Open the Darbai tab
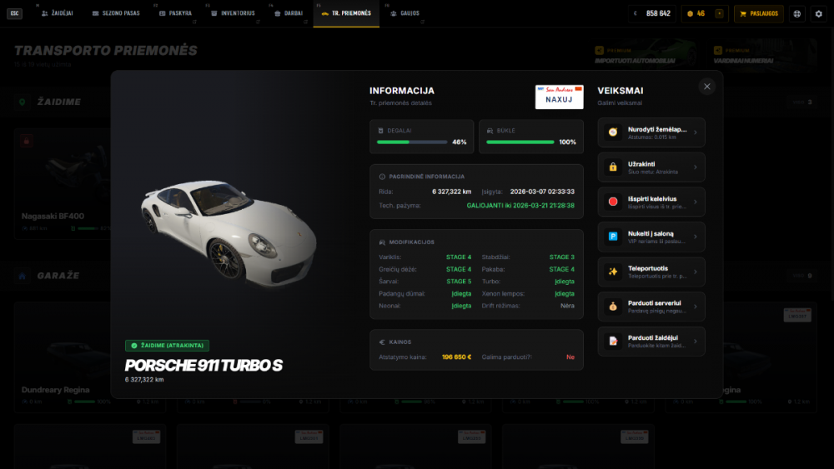This screenshot has height=469, width=834. (289, 13)
